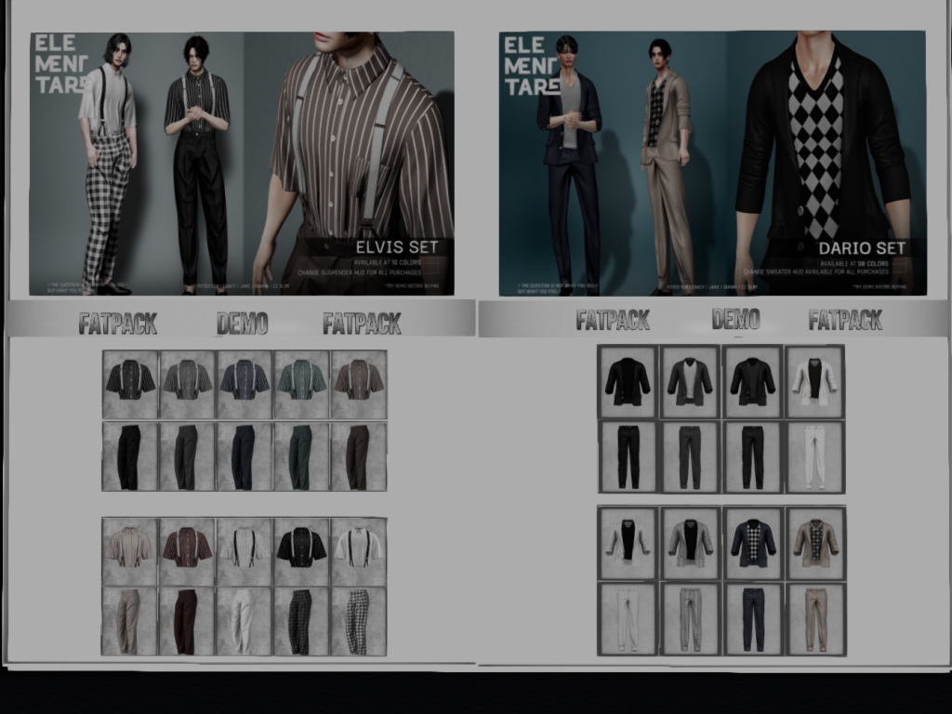Click the 'DARIO SET' title text
The image size is (952, 714).
tap(862, 248)
